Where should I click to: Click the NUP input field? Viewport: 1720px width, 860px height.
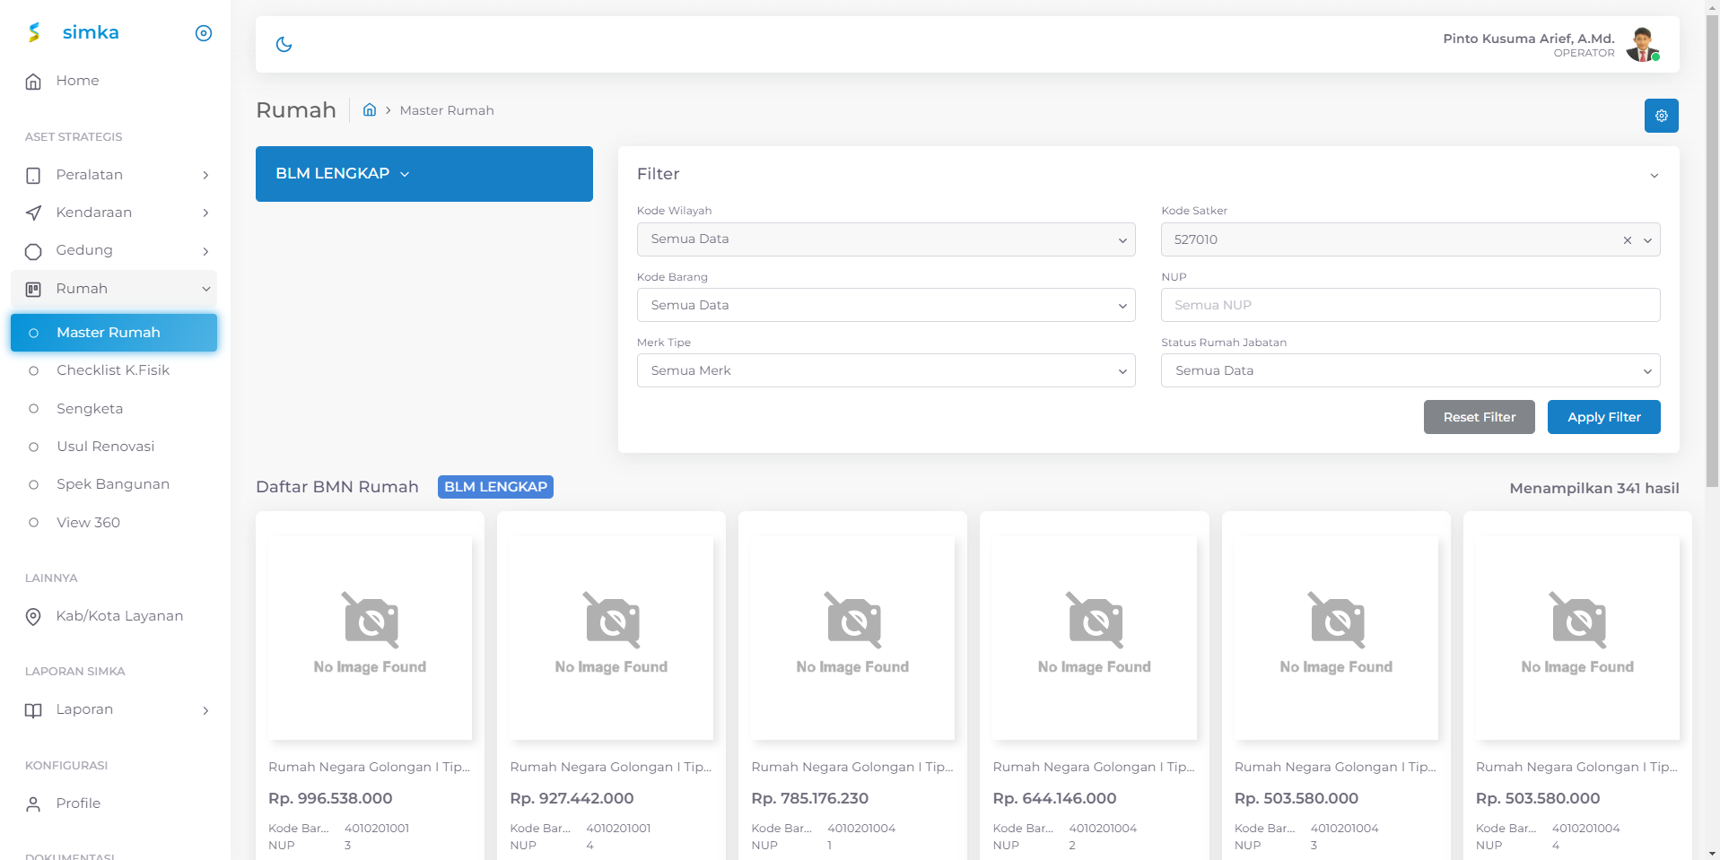pyautogui.click(x=1410, y=305)
